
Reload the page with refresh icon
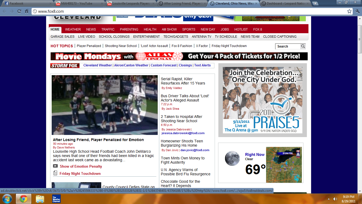click(x=19, y=11)
